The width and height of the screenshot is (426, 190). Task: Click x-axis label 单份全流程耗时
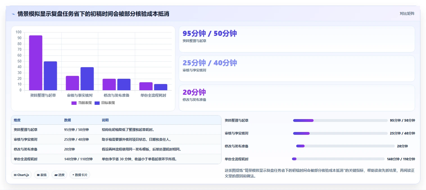[x=153, y=95]
